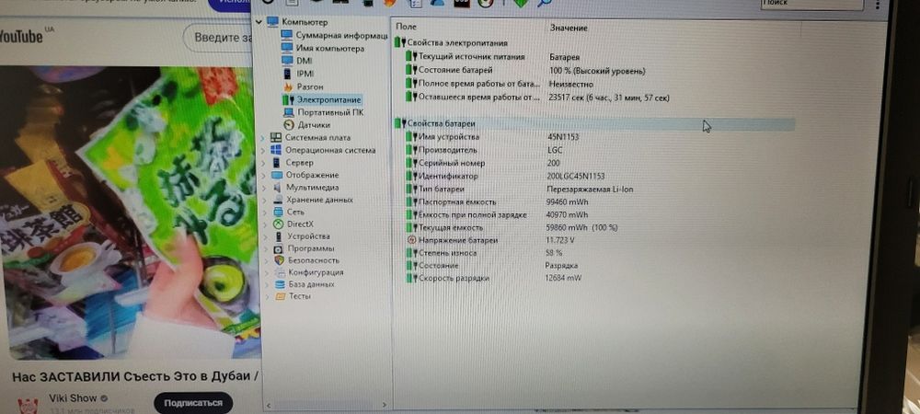Click the Подписаться button on YouTube

(x=193, y=403)
